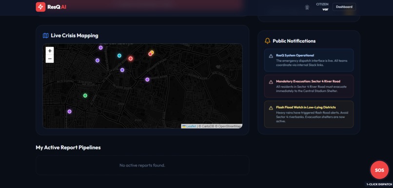The image size is (393, 188).
Task: Open the Leaflet attribution link
Action: point(191,127)
